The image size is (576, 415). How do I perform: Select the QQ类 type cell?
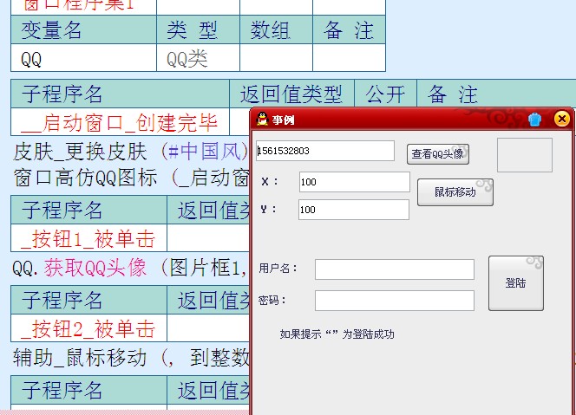pos(198,58)
